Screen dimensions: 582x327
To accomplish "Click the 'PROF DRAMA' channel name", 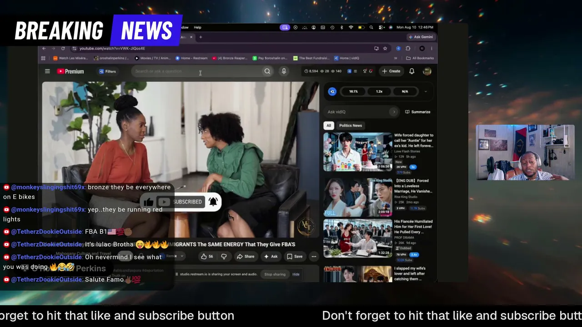I will pyautogui.click(x=404, y=238).
